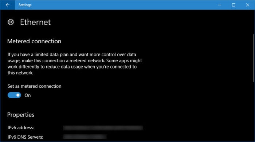Click the Set as metered connection label

click(34, 86)
